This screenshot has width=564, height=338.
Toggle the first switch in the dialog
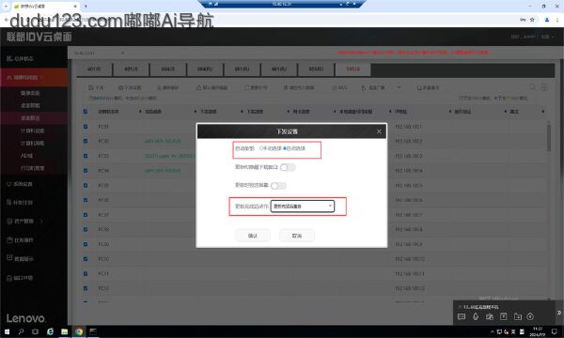click(288, 167)
